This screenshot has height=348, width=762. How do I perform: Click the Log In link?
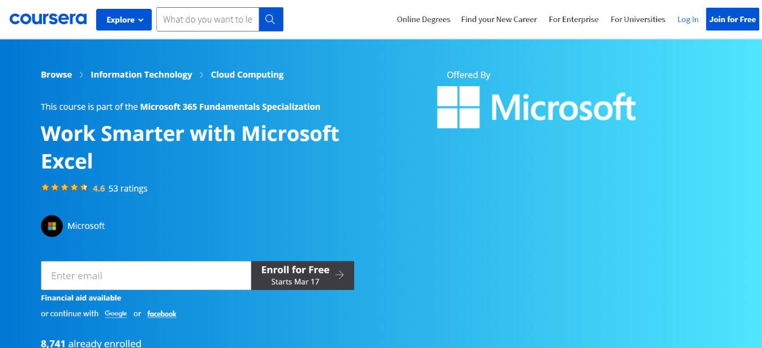pyautogui.click(x=688, y=19)
